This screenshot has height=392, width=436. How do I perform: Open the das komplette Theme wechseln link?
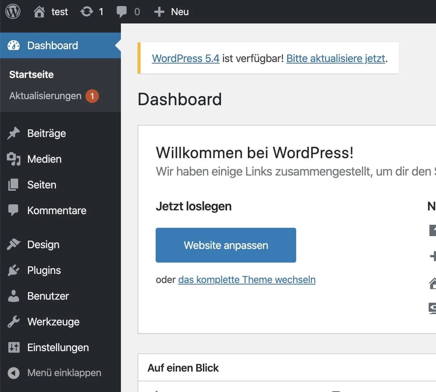pyautogui.click(x=246, y=280)
